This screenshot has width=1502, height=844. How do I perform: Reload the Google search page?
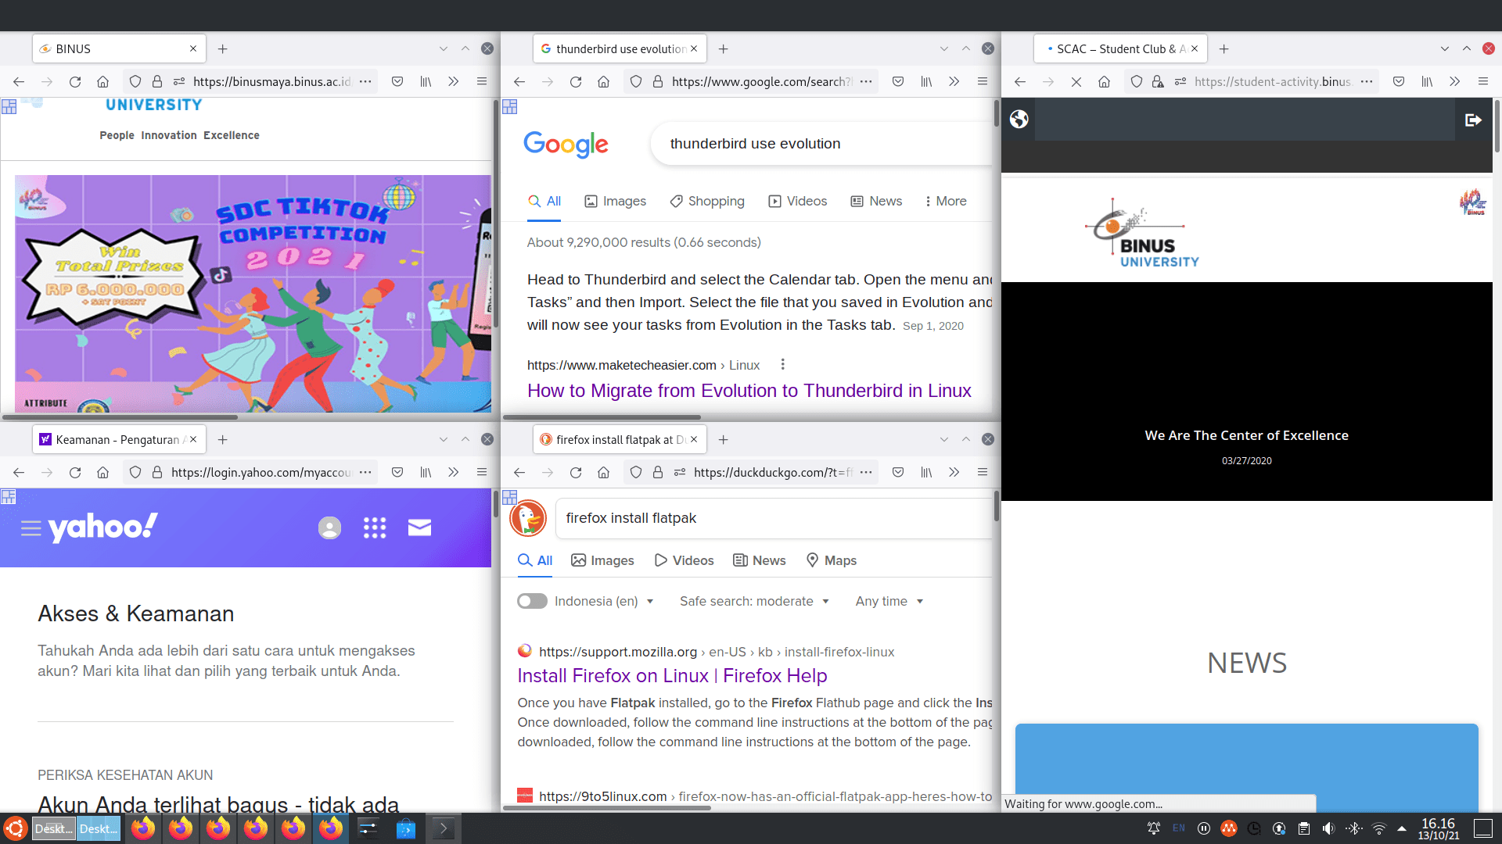tap(575, 81)
